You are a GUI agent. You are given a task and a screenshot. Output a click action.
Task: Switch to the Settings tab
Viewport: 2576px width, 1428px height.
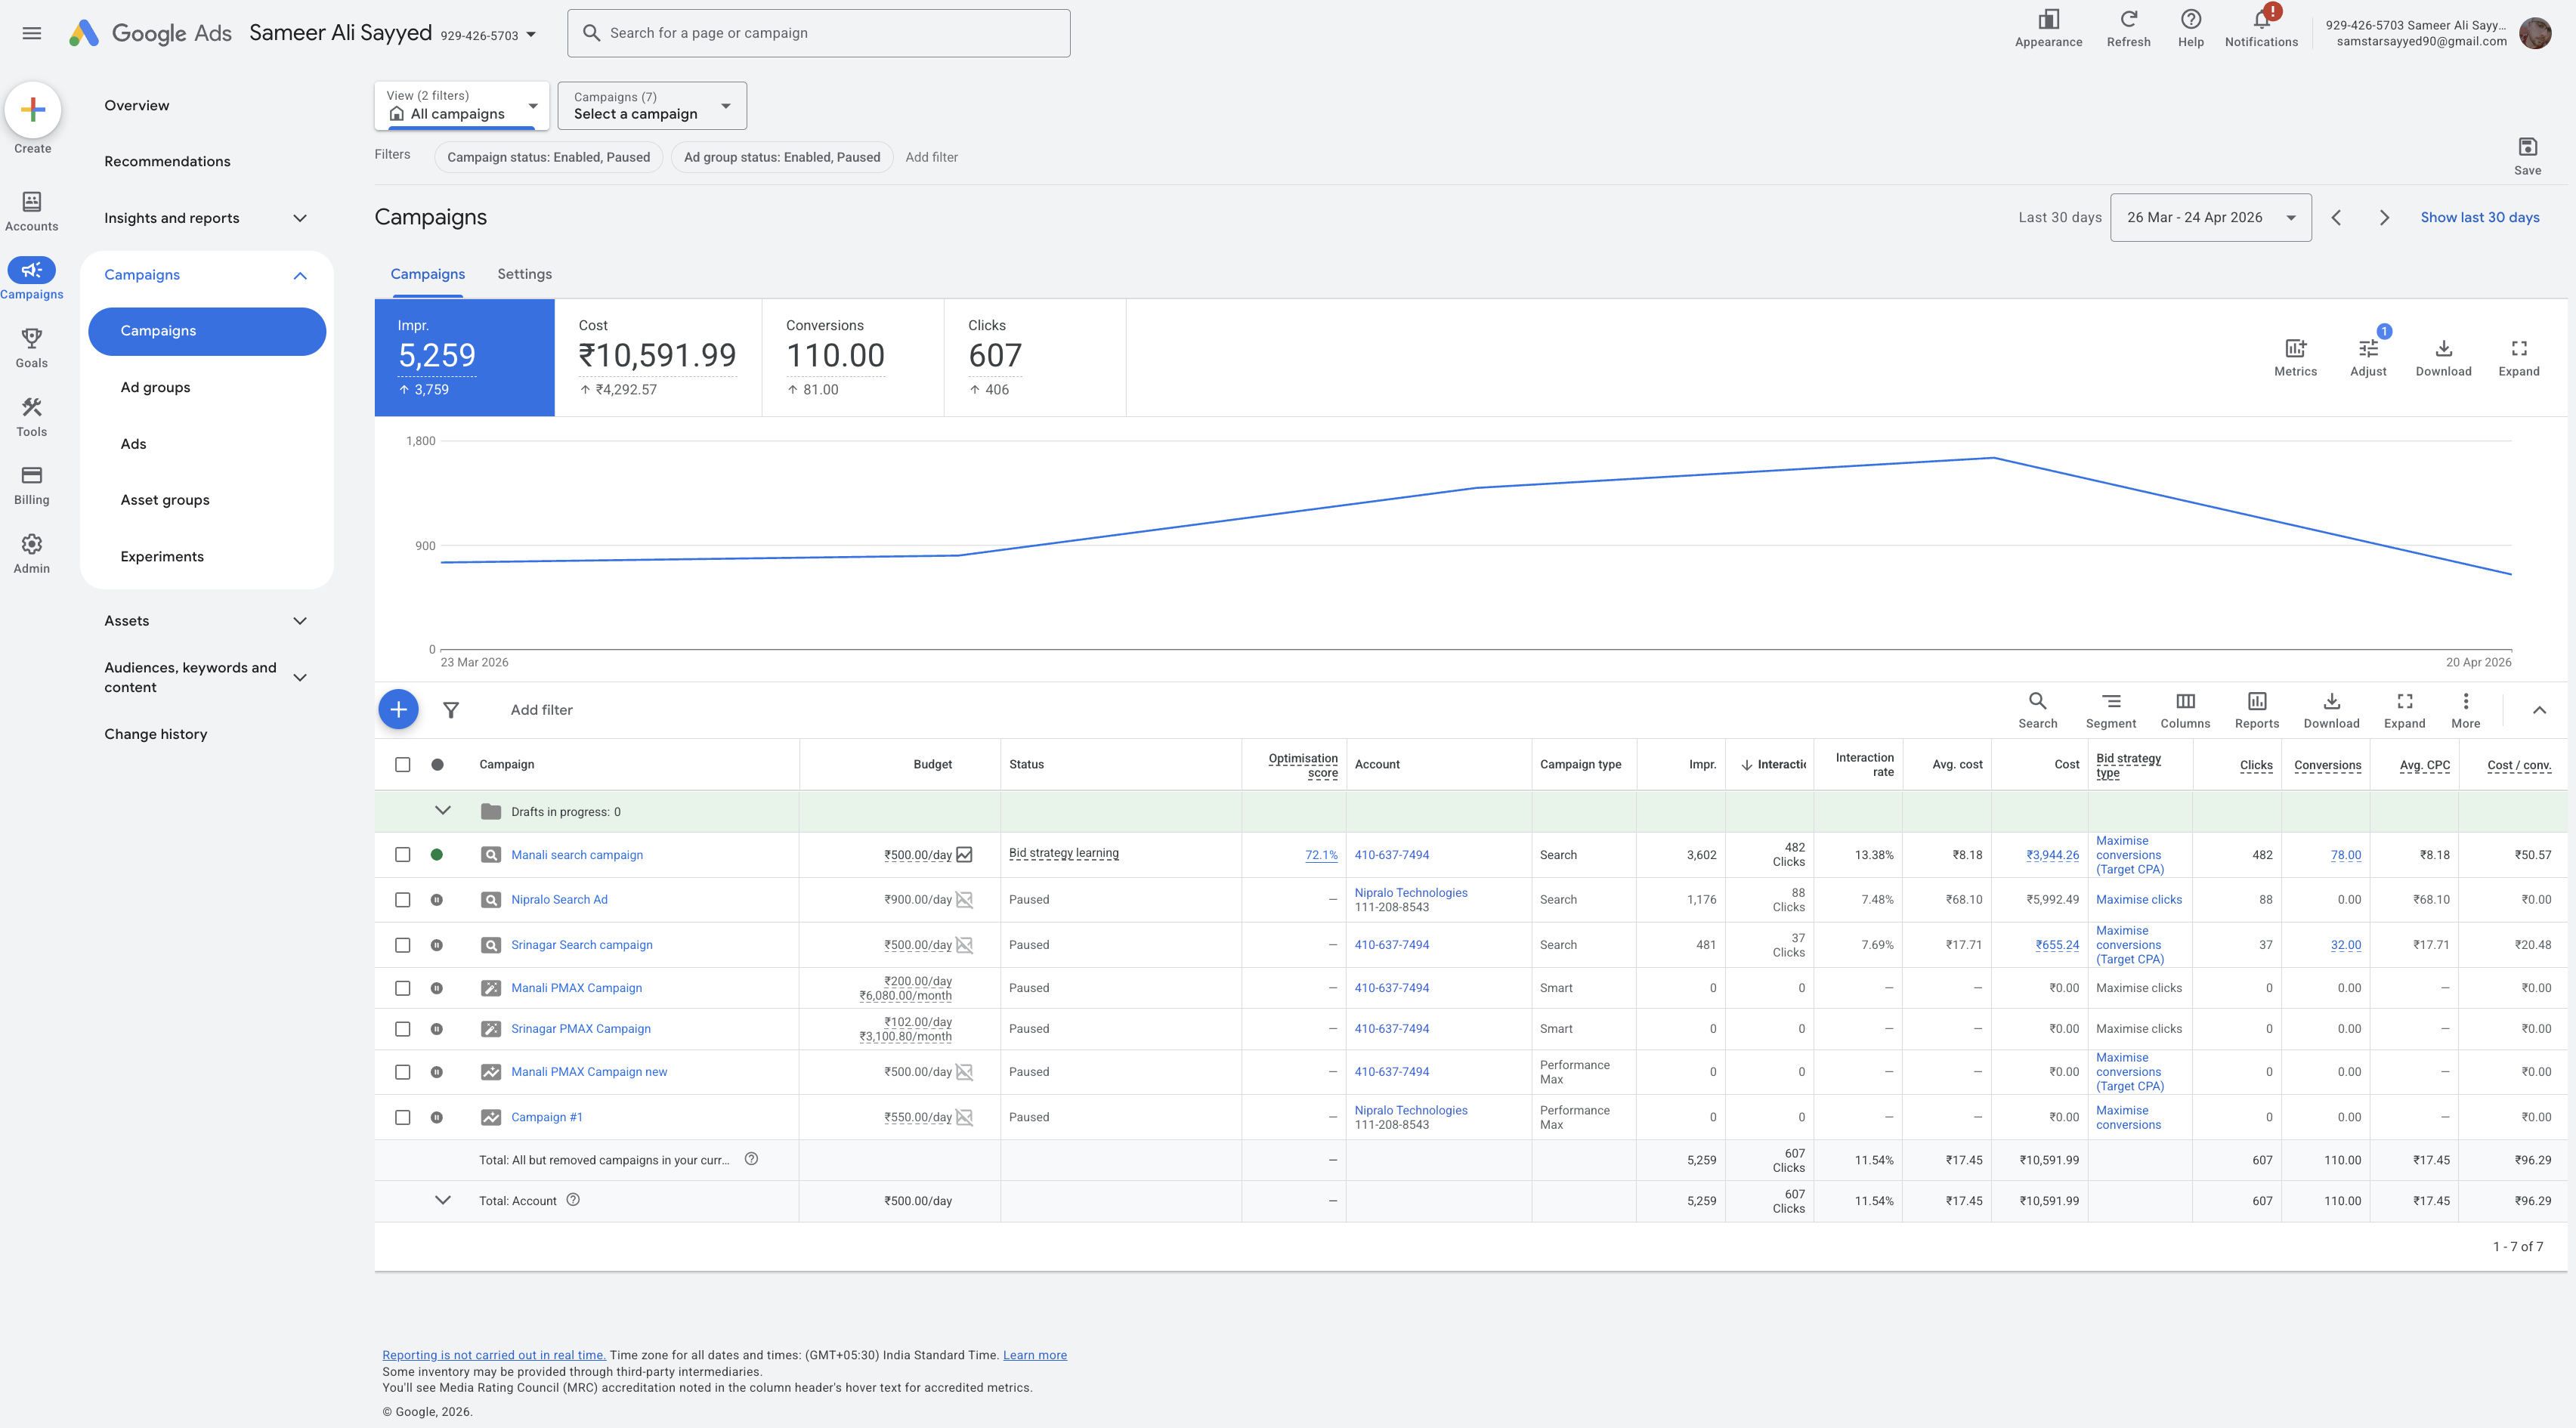[524, 274]
